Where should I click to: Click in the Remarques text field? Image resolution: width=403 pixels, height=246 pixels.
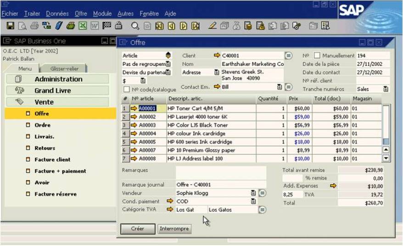221,172
